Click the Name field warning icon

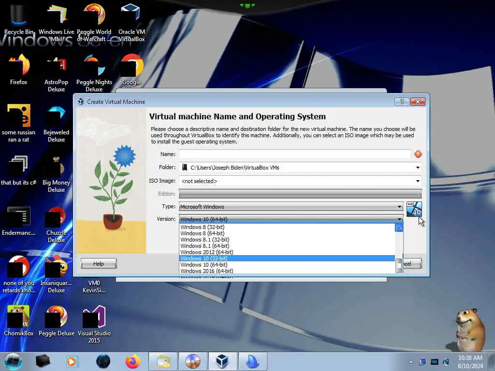(418, 154)
